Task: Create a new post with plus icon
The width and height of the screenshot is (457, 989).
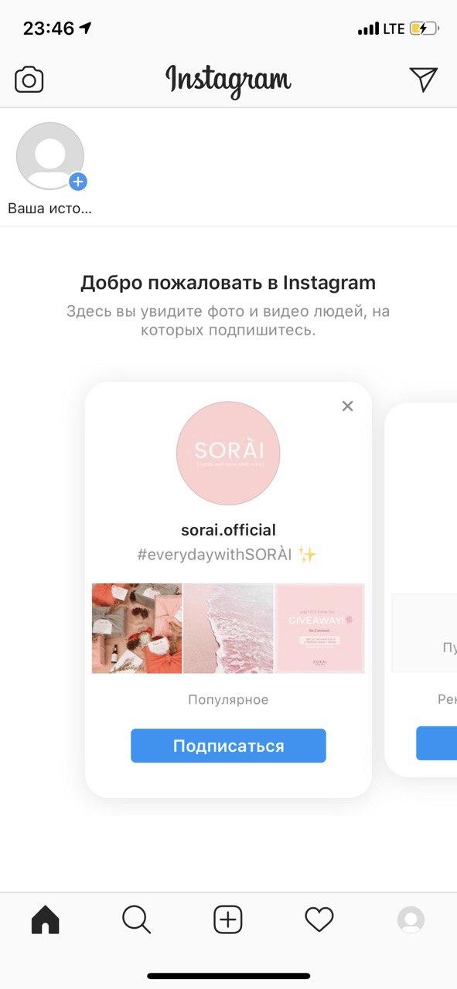Action: click(228, 919)
